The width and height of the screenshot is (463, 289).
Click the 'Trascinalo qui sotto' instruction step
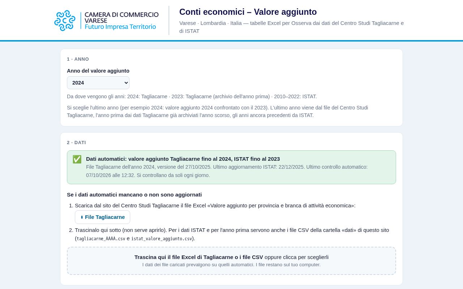click(232, 234)
